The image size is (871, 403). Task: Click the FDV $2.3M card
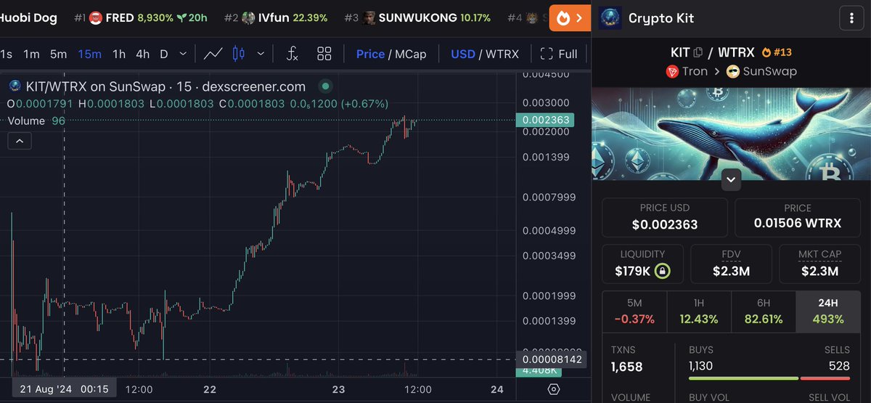tap(731, 264)
